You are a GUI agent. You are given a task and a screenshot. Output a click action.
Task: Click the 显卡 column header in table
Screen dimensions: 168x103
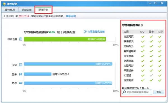[151, 32]
